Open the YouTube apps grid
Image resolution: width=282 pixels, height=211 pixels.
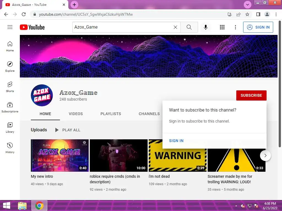(x=222, y=27)
